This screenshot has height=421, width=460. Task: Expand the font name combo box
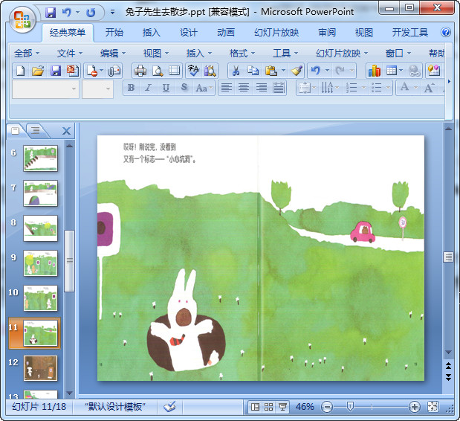click(x=74, y=89)
